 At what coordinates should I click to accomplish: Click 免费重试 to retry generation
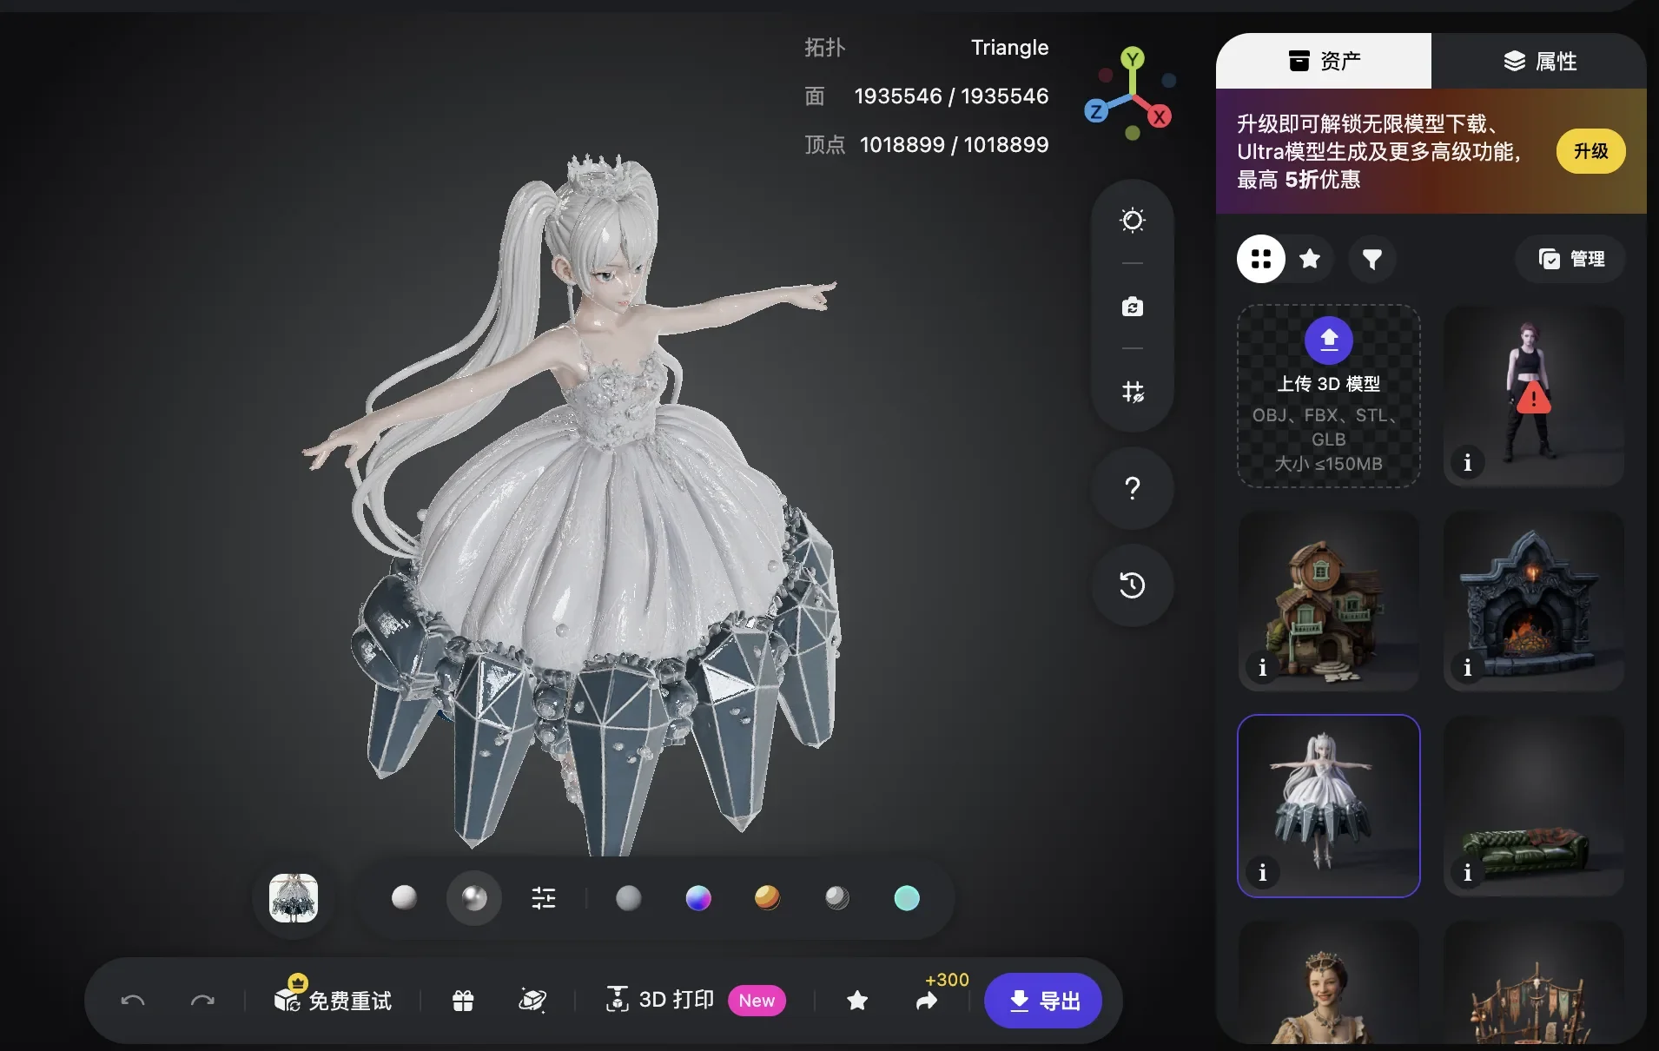click(334, 1000)
